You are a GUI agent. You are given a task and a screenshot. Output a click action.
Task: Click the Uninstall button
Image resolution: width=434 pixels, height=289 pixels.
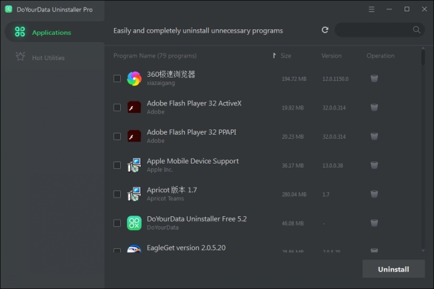pos(393,269)
